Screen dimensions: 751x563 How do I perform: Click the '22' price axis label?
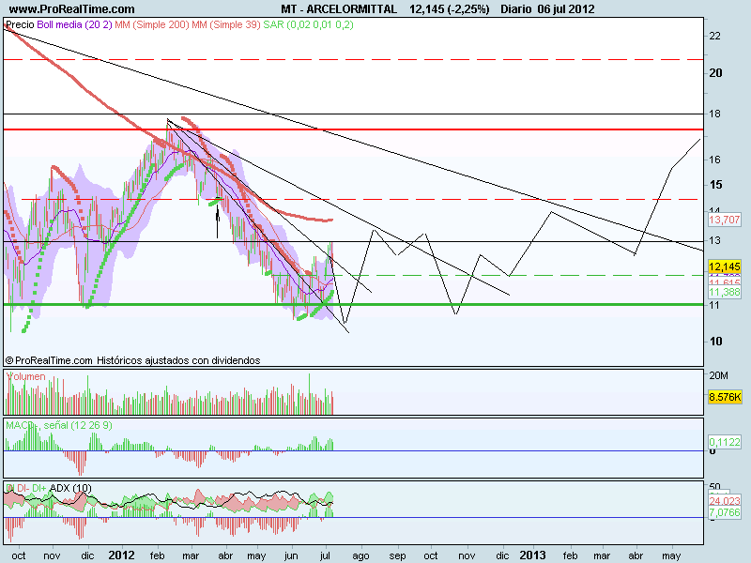714,36
